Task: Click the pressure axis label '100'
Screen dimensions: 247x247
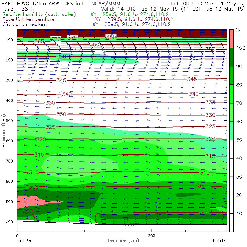Action: click(x=9, y=40)
